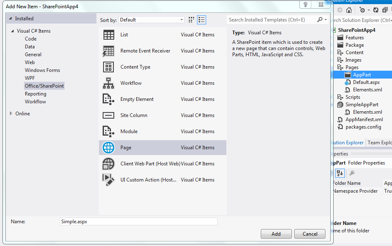Select the Scripts folder in Solution Explorer
The image size is (392, 246).
click(x=353, y=97)
